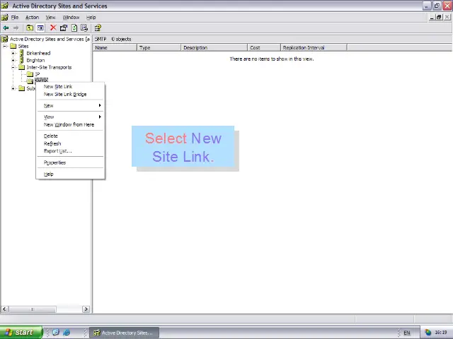Click the Back arrow toolbar icon

6,28
